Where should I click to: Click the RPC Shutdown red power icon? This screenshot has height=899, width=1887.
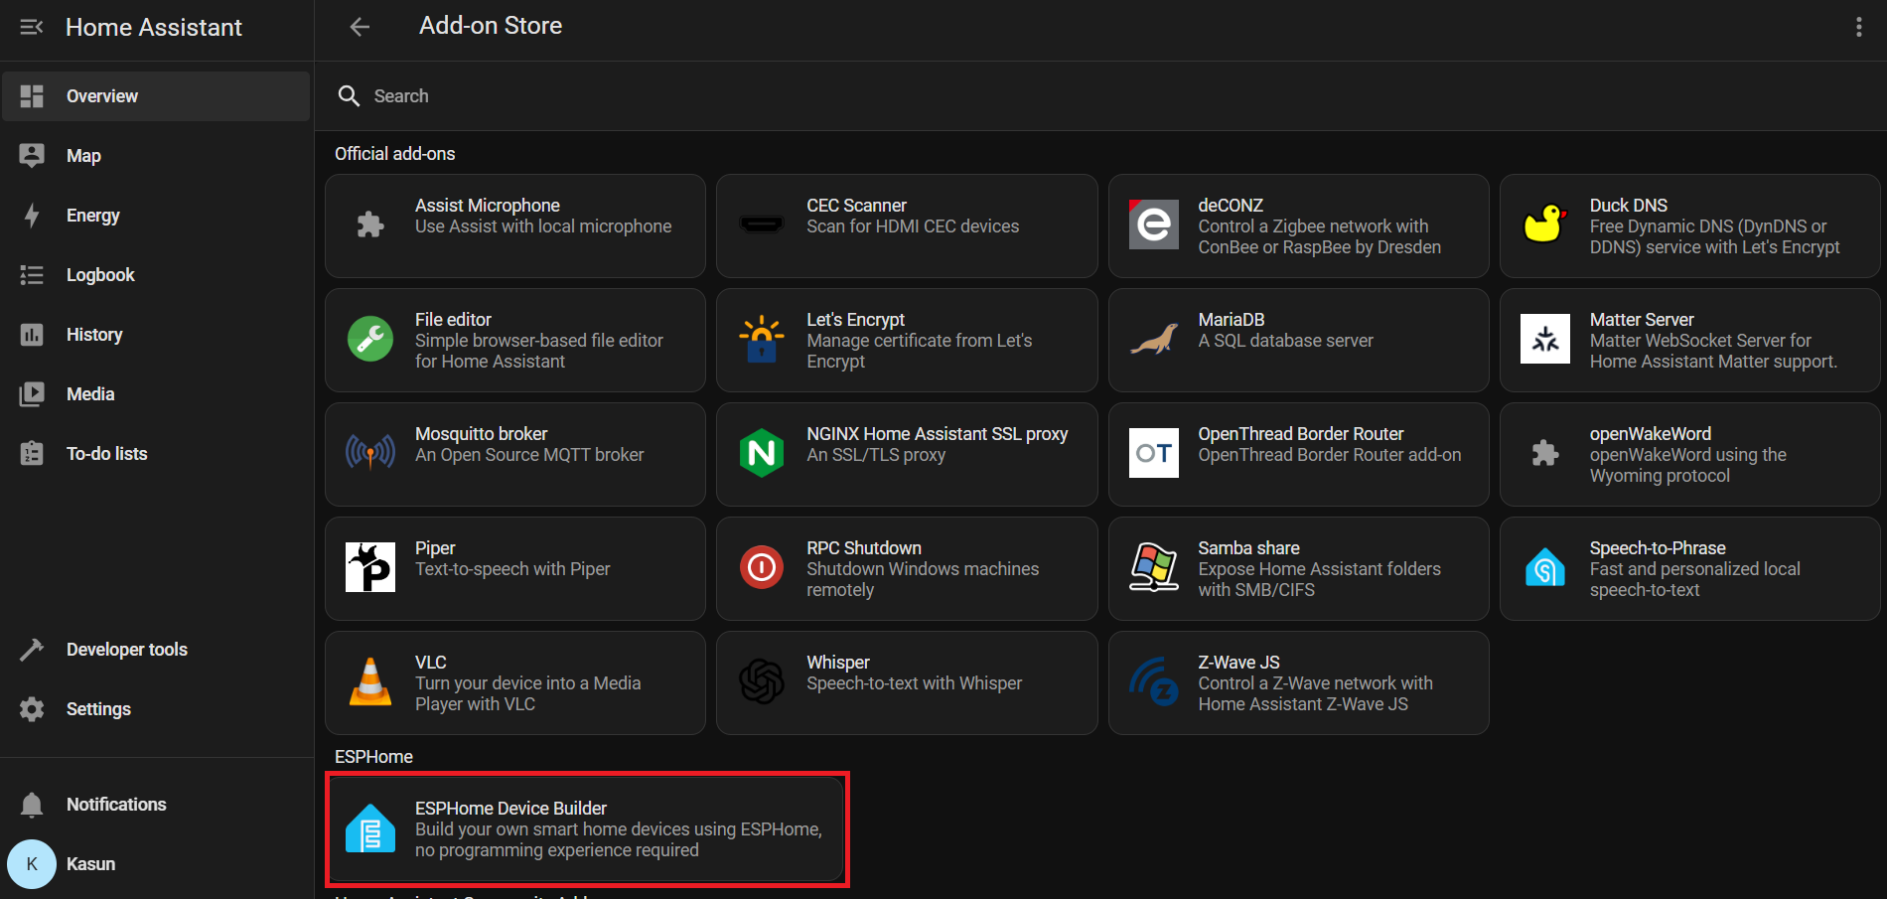[x=762, y=567]
